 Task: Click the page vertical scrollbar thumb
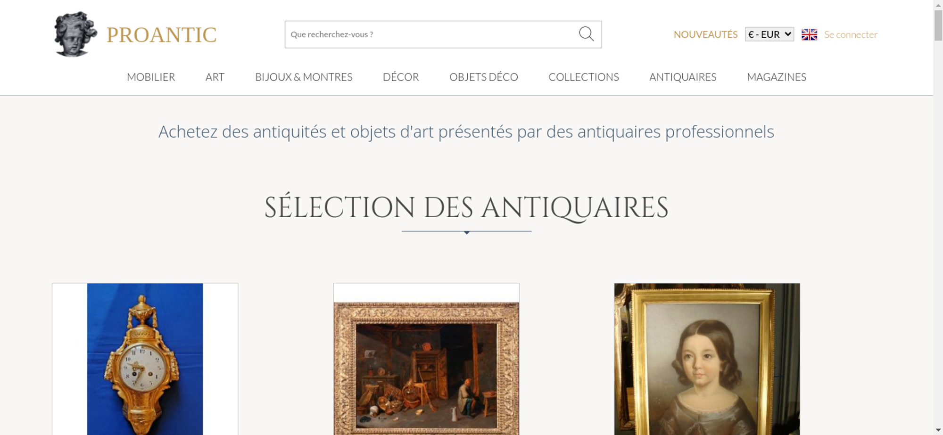pos(938,25)
